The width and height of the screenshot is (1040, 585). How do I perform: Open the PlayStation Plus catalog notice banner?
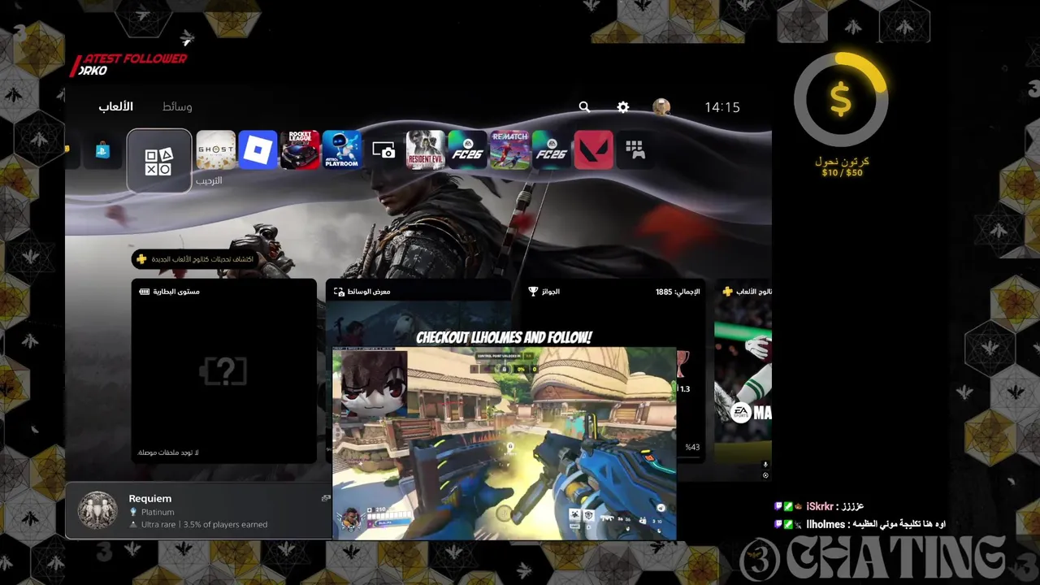pos(195,259)
